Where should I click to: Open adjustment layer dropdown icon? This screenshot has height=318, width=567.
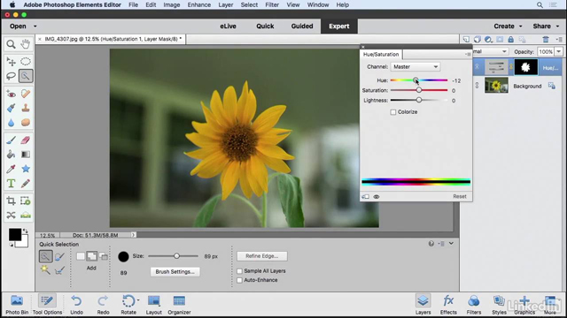click(488, 39)
